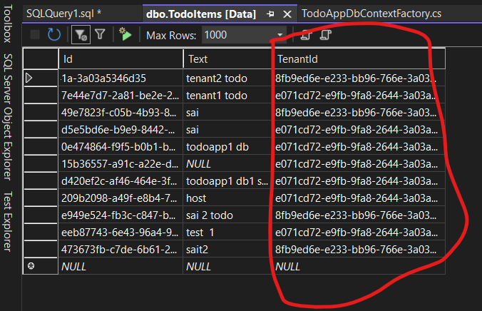Click TenantId cell in the 'sait2' row

359,250
